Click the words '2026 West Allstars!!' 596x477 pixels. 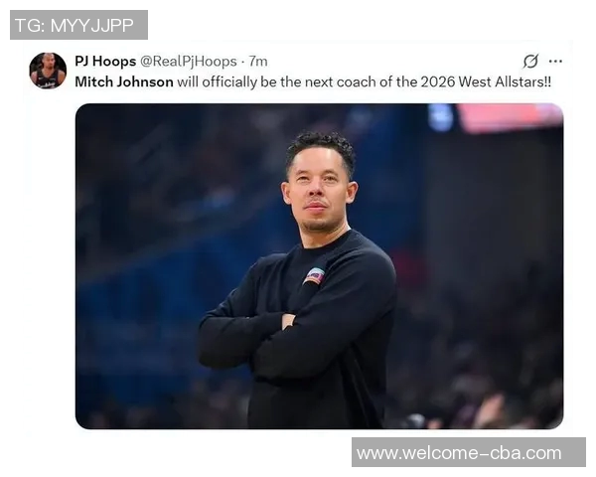click(486, 81)
